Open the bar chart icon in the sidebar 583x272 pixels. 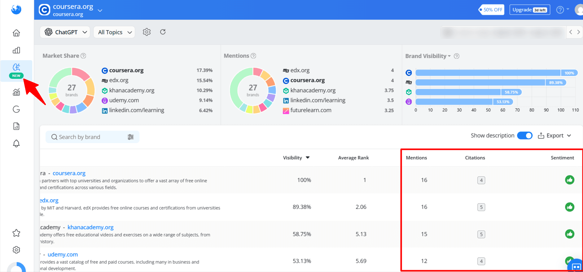coord(16,50)
